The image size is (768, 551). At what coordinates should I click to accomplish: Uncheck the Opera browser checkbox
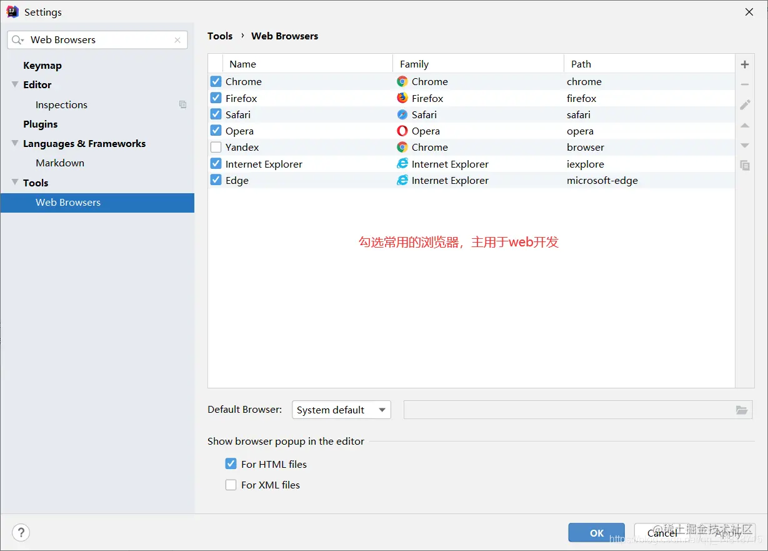(216, 131)
